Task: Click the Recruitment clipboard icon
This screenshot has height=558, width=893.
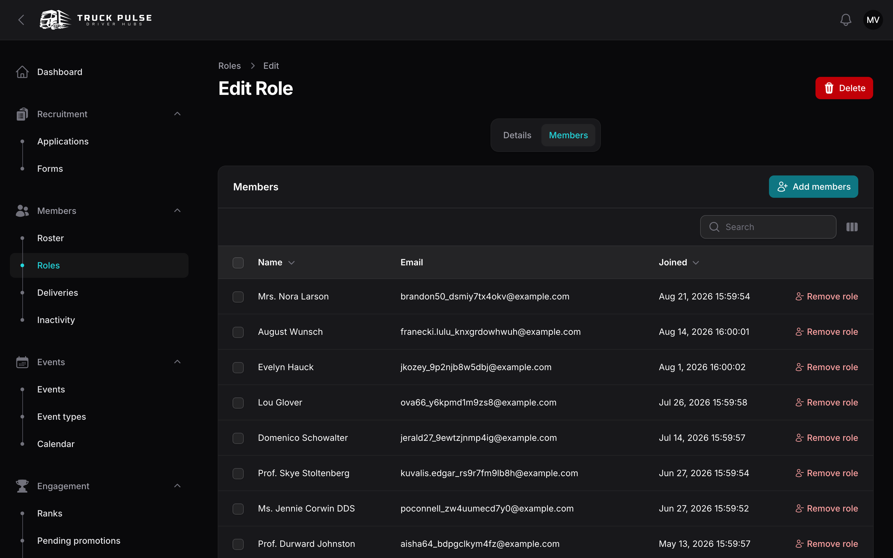Action: point(22,114)
